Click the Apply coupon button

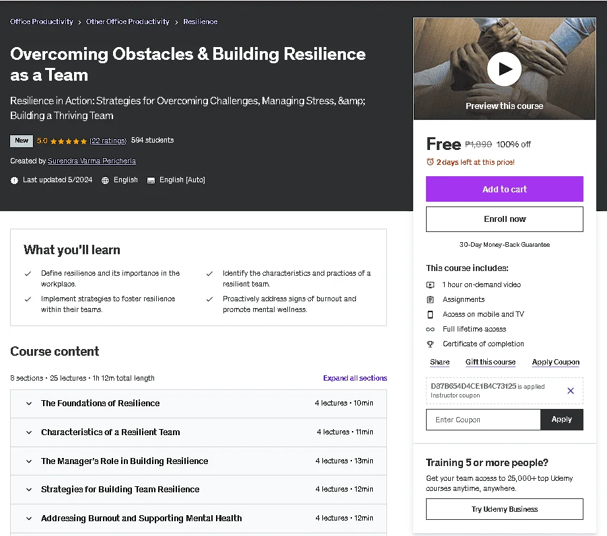coord(562,420)
